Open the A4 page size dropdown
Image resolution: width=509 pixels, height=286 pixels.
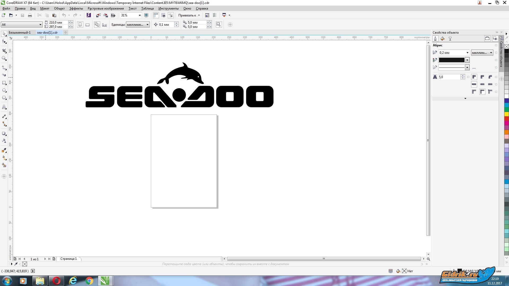click(40, 25)
